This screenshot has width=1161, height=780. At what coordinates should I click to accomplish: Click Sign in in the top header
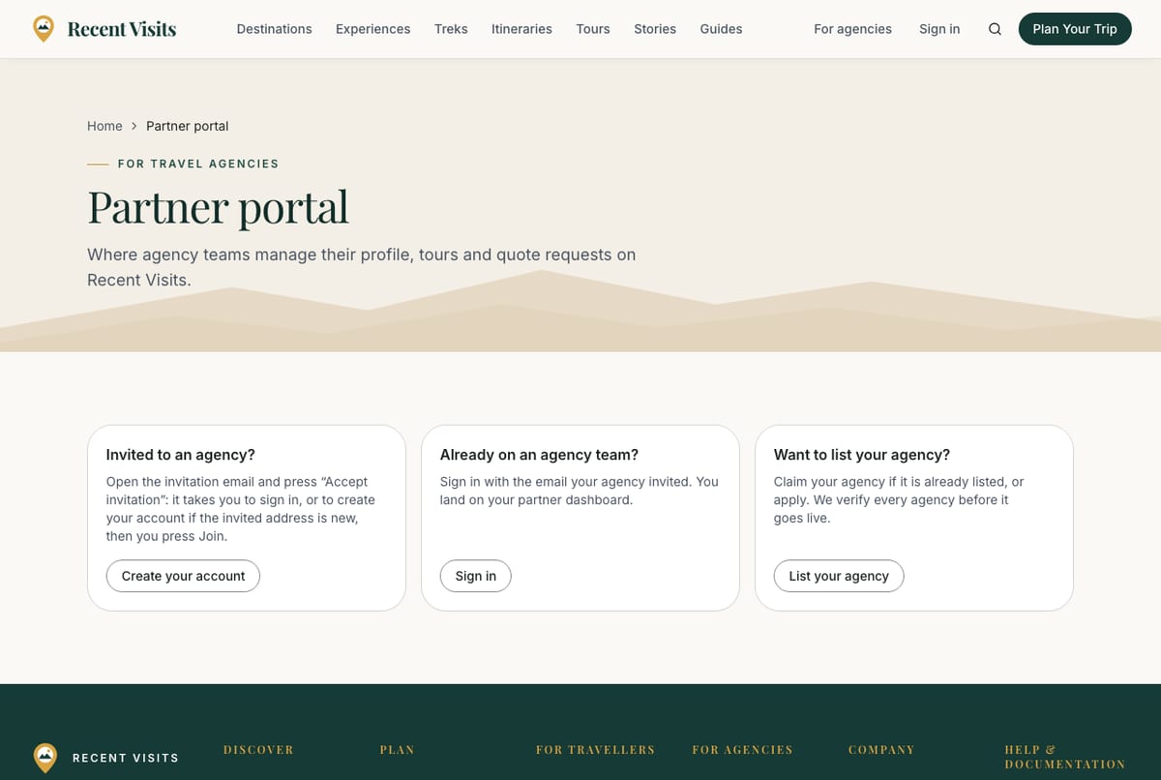point(939,29)
